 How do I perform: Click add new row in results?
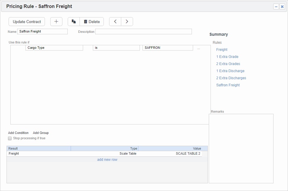pyautogui.click(x=107, y=160)
